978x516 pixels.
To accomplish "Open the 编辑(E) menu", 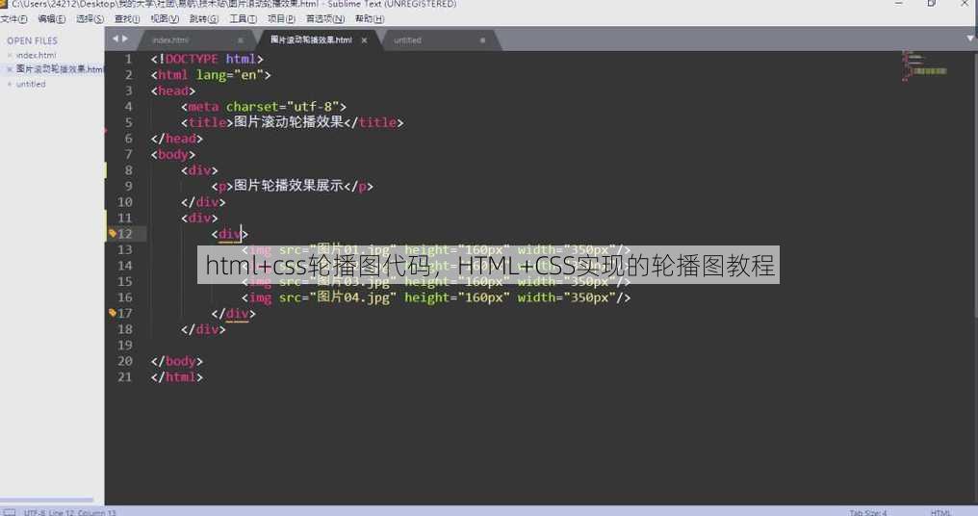I will point(51,18).
